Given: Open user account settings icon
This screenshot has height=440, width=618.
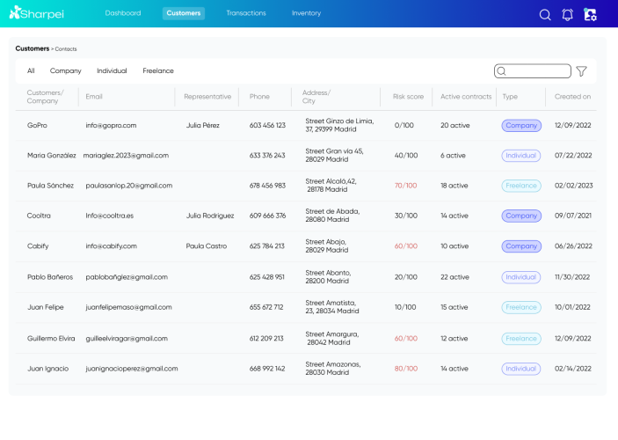Looking at the screenshot, I should click(x=590, y=15).
